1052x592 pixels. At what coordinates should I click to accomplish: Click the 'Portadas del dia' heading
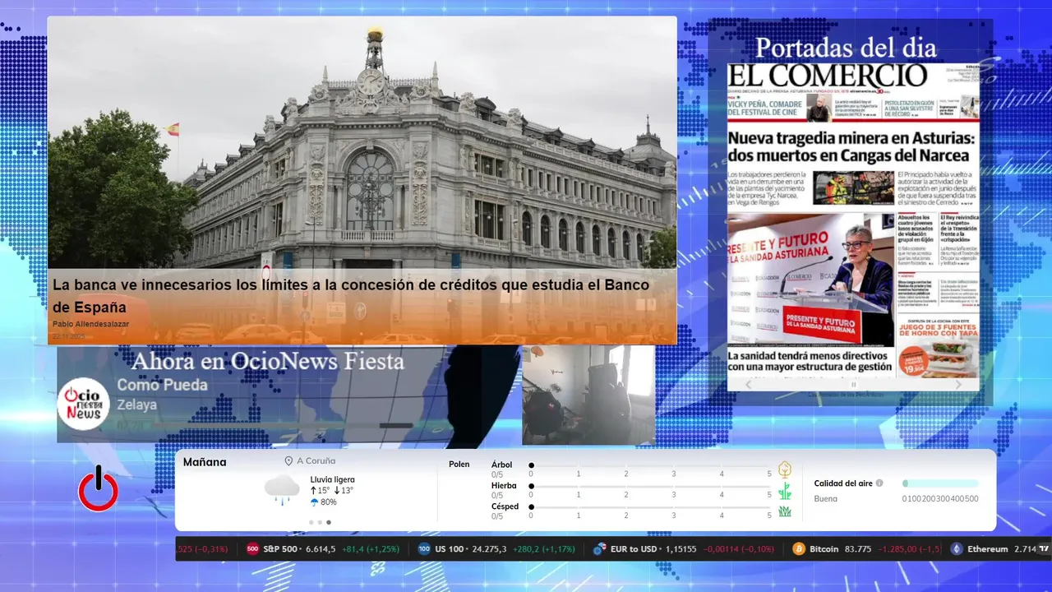[846, 48]
